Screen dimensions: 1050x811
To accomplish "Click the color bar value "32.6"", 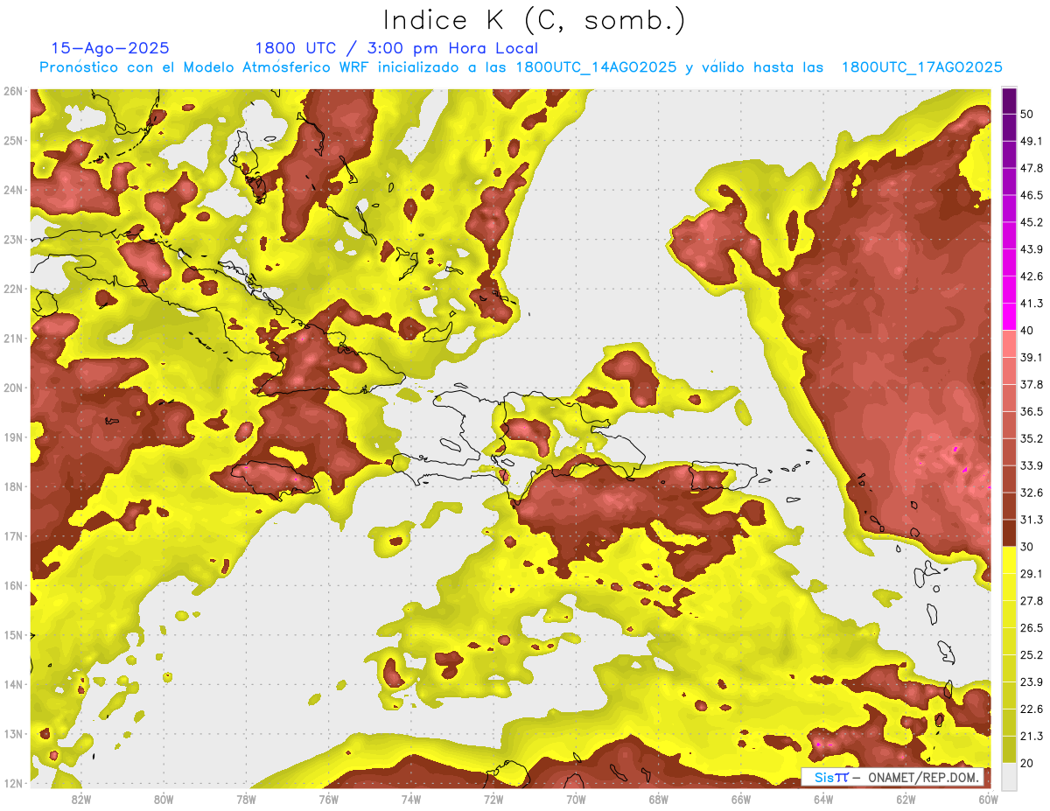I will (1031, 493).
